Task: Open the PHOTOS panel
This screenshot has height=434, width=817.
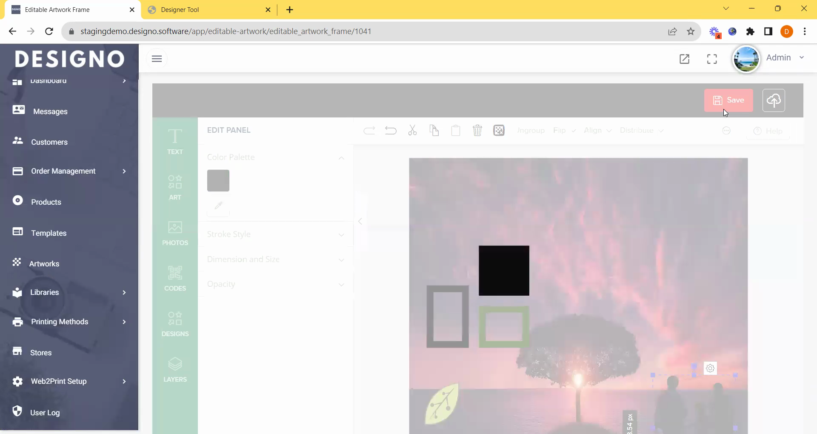Action: (x=175, y=233)
